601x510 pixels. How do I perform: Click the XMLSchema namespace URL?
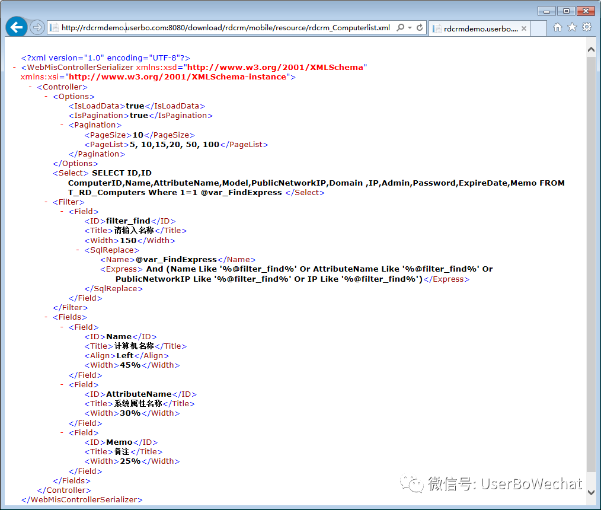tap(275, 68)
